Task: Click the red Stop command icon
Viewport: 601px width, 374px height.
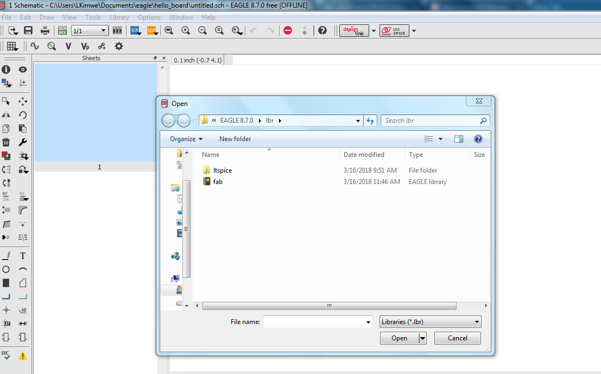Action: 288,30
